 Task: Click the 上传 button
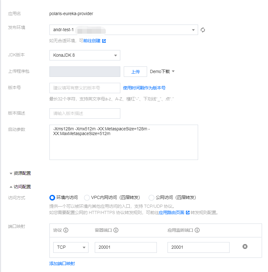pos(135,72)
